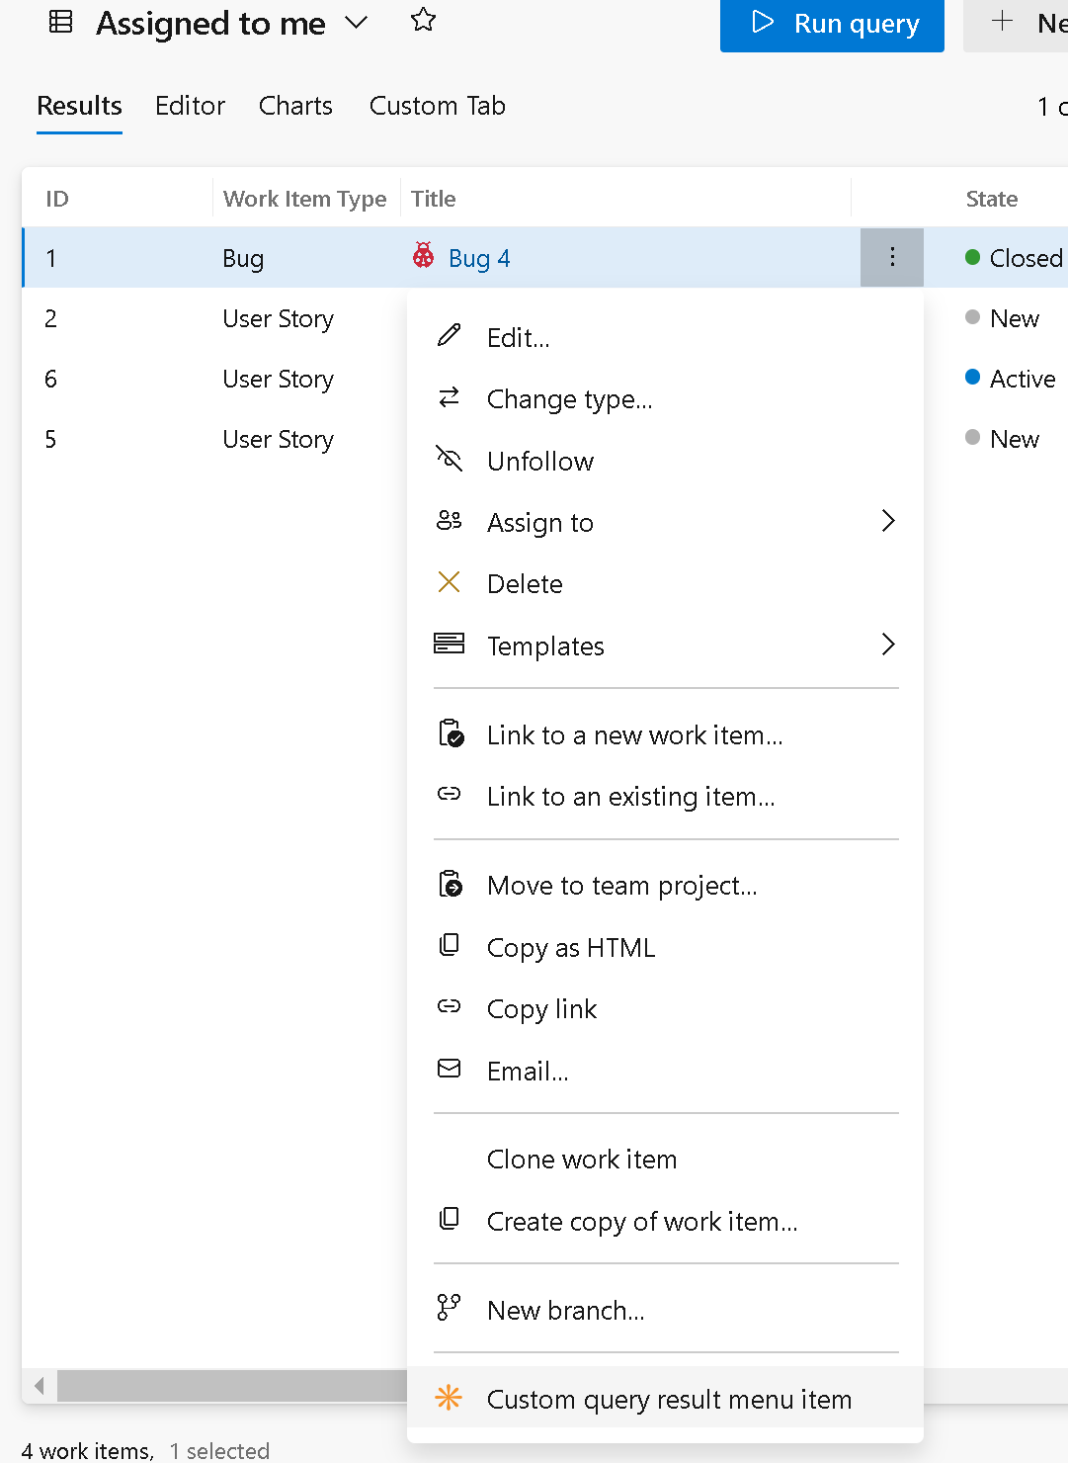
Task: Click the red X Delete icon
Action: (x=450, y=582)
